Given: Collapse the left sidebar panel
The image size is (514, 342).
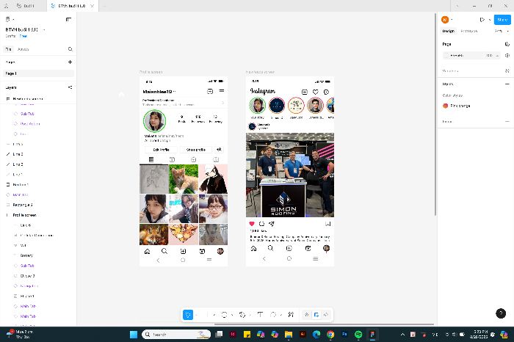Looking at the screenshot, I should tap(68, 20).
